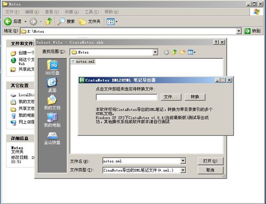
Task: Toggle the 文件夹 folders pane button
Action: click(x=90, y=21)
